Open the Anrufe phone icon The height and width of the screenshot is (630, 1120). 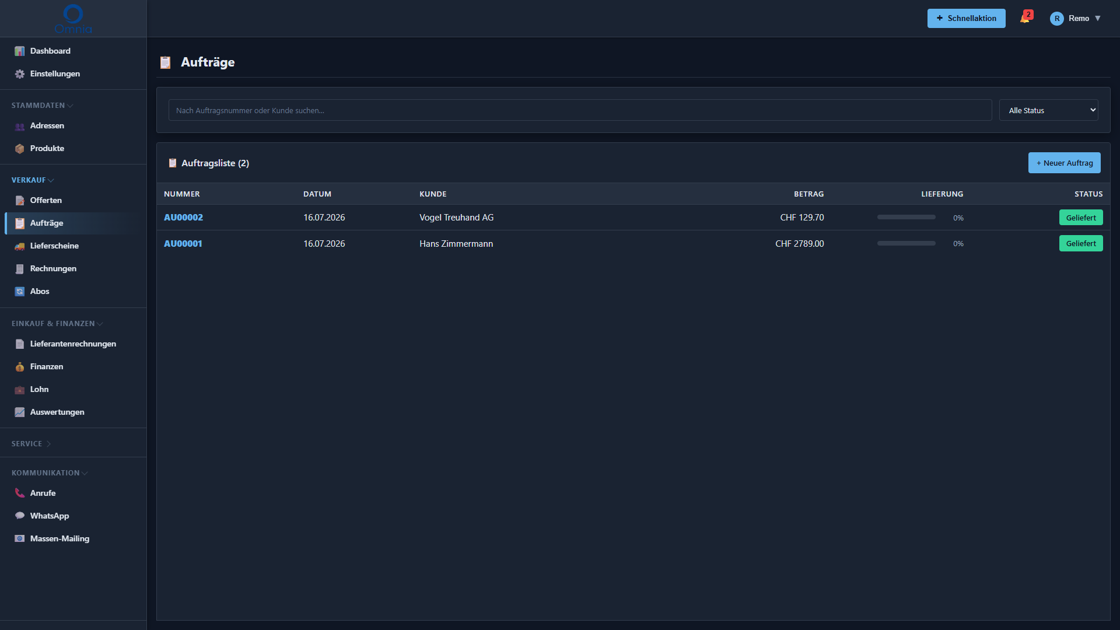pos(20,494)
